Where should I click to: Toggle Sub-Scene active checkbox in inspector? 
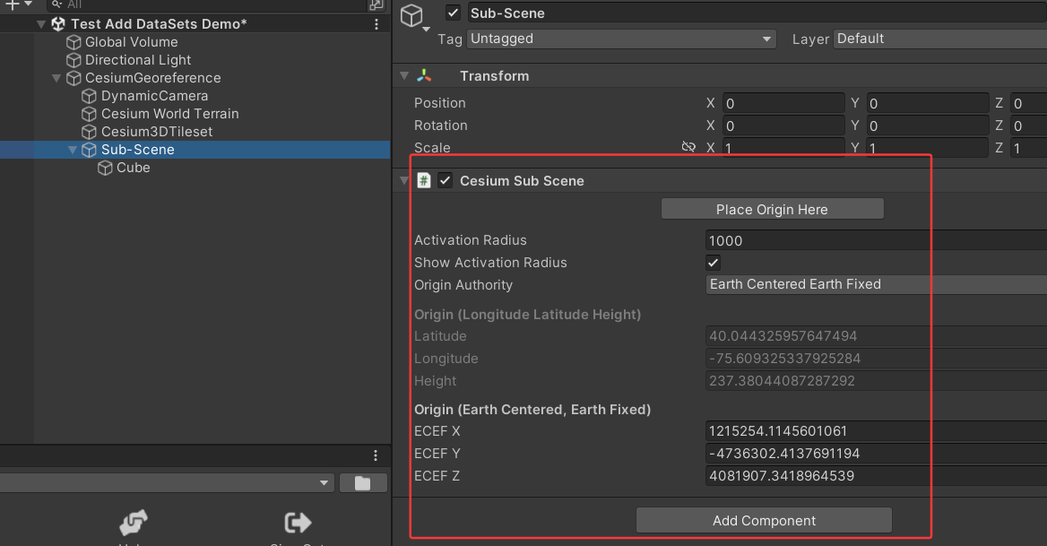coord(454,13)
